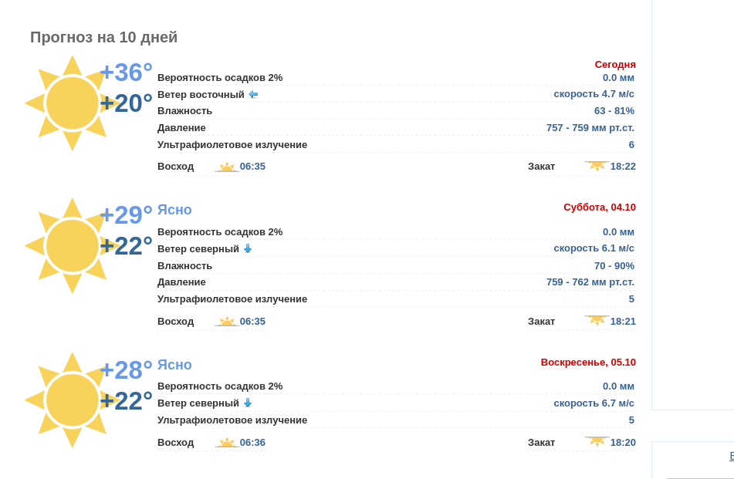The image size is (734, 479).
Task: Click the east wind arrow icon
Action: pos(253,95)
